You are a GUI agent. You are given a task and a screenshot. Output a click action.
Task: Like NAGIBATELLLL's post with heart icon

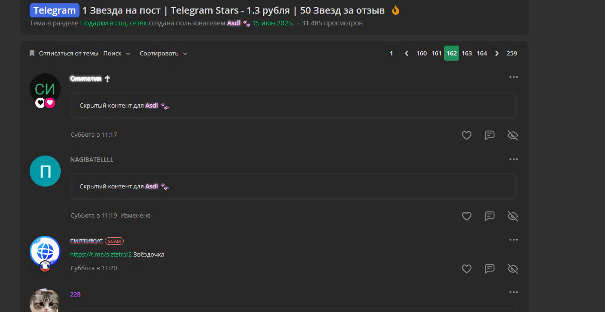[x=466, y=216]
